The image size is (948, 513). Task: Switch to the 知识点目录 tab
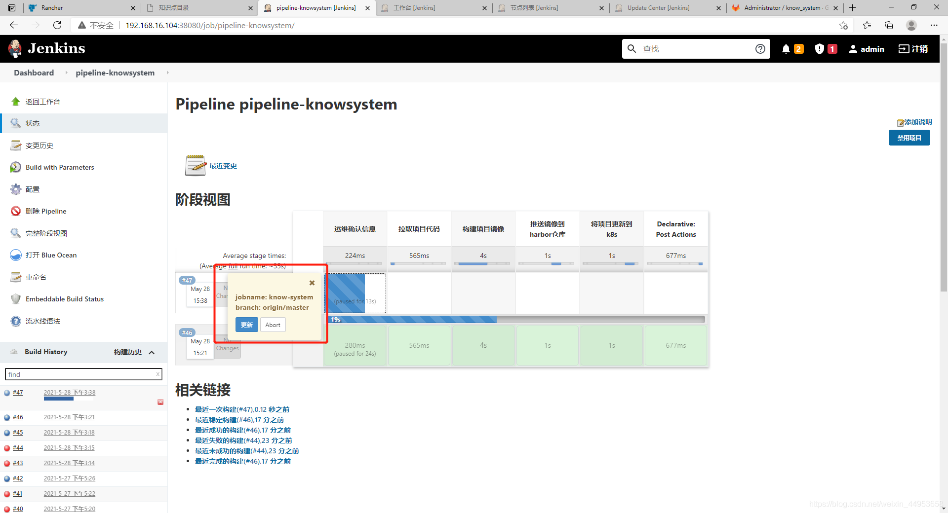tap(199, 8)
